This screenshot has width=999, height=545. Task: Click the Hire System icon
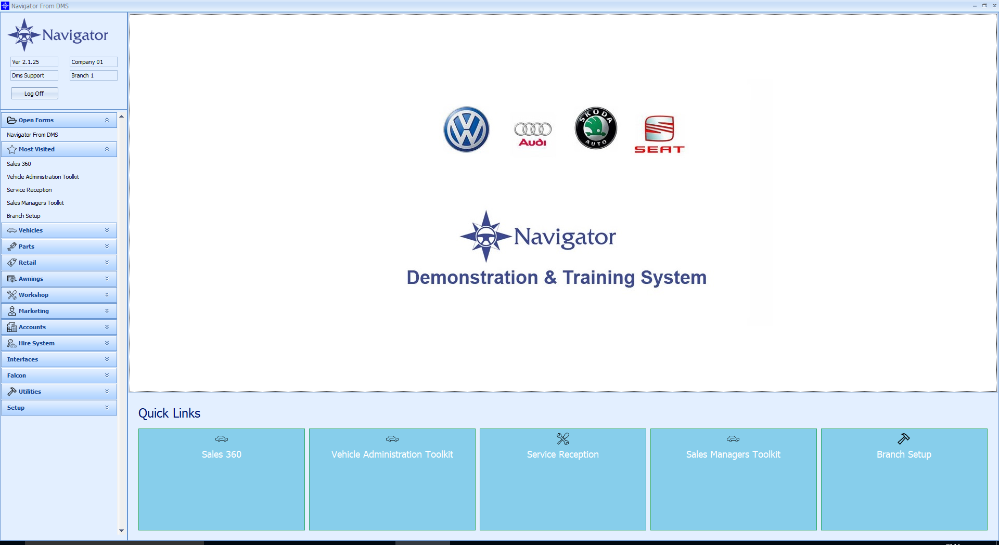(x=11, y=343)
